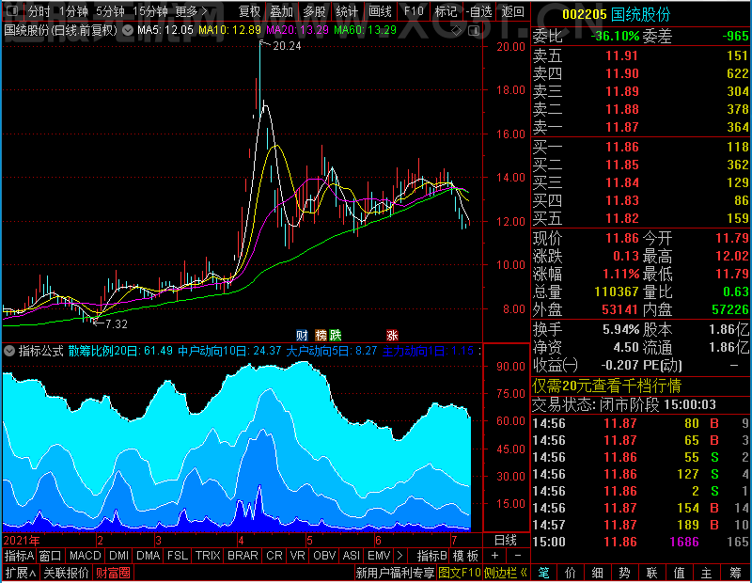Screen dimensions: 752x583
Task: Click the 财 marker on the K-line chart
Action: point(302,335)
